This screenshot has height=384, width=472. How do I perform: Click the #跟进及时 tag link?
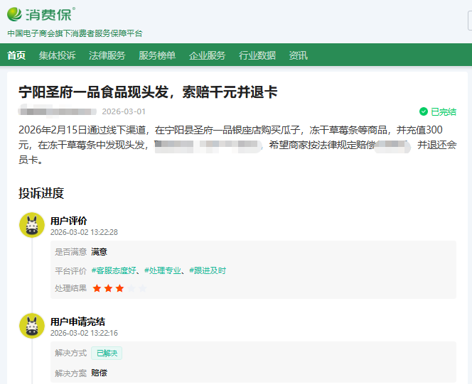208,270
